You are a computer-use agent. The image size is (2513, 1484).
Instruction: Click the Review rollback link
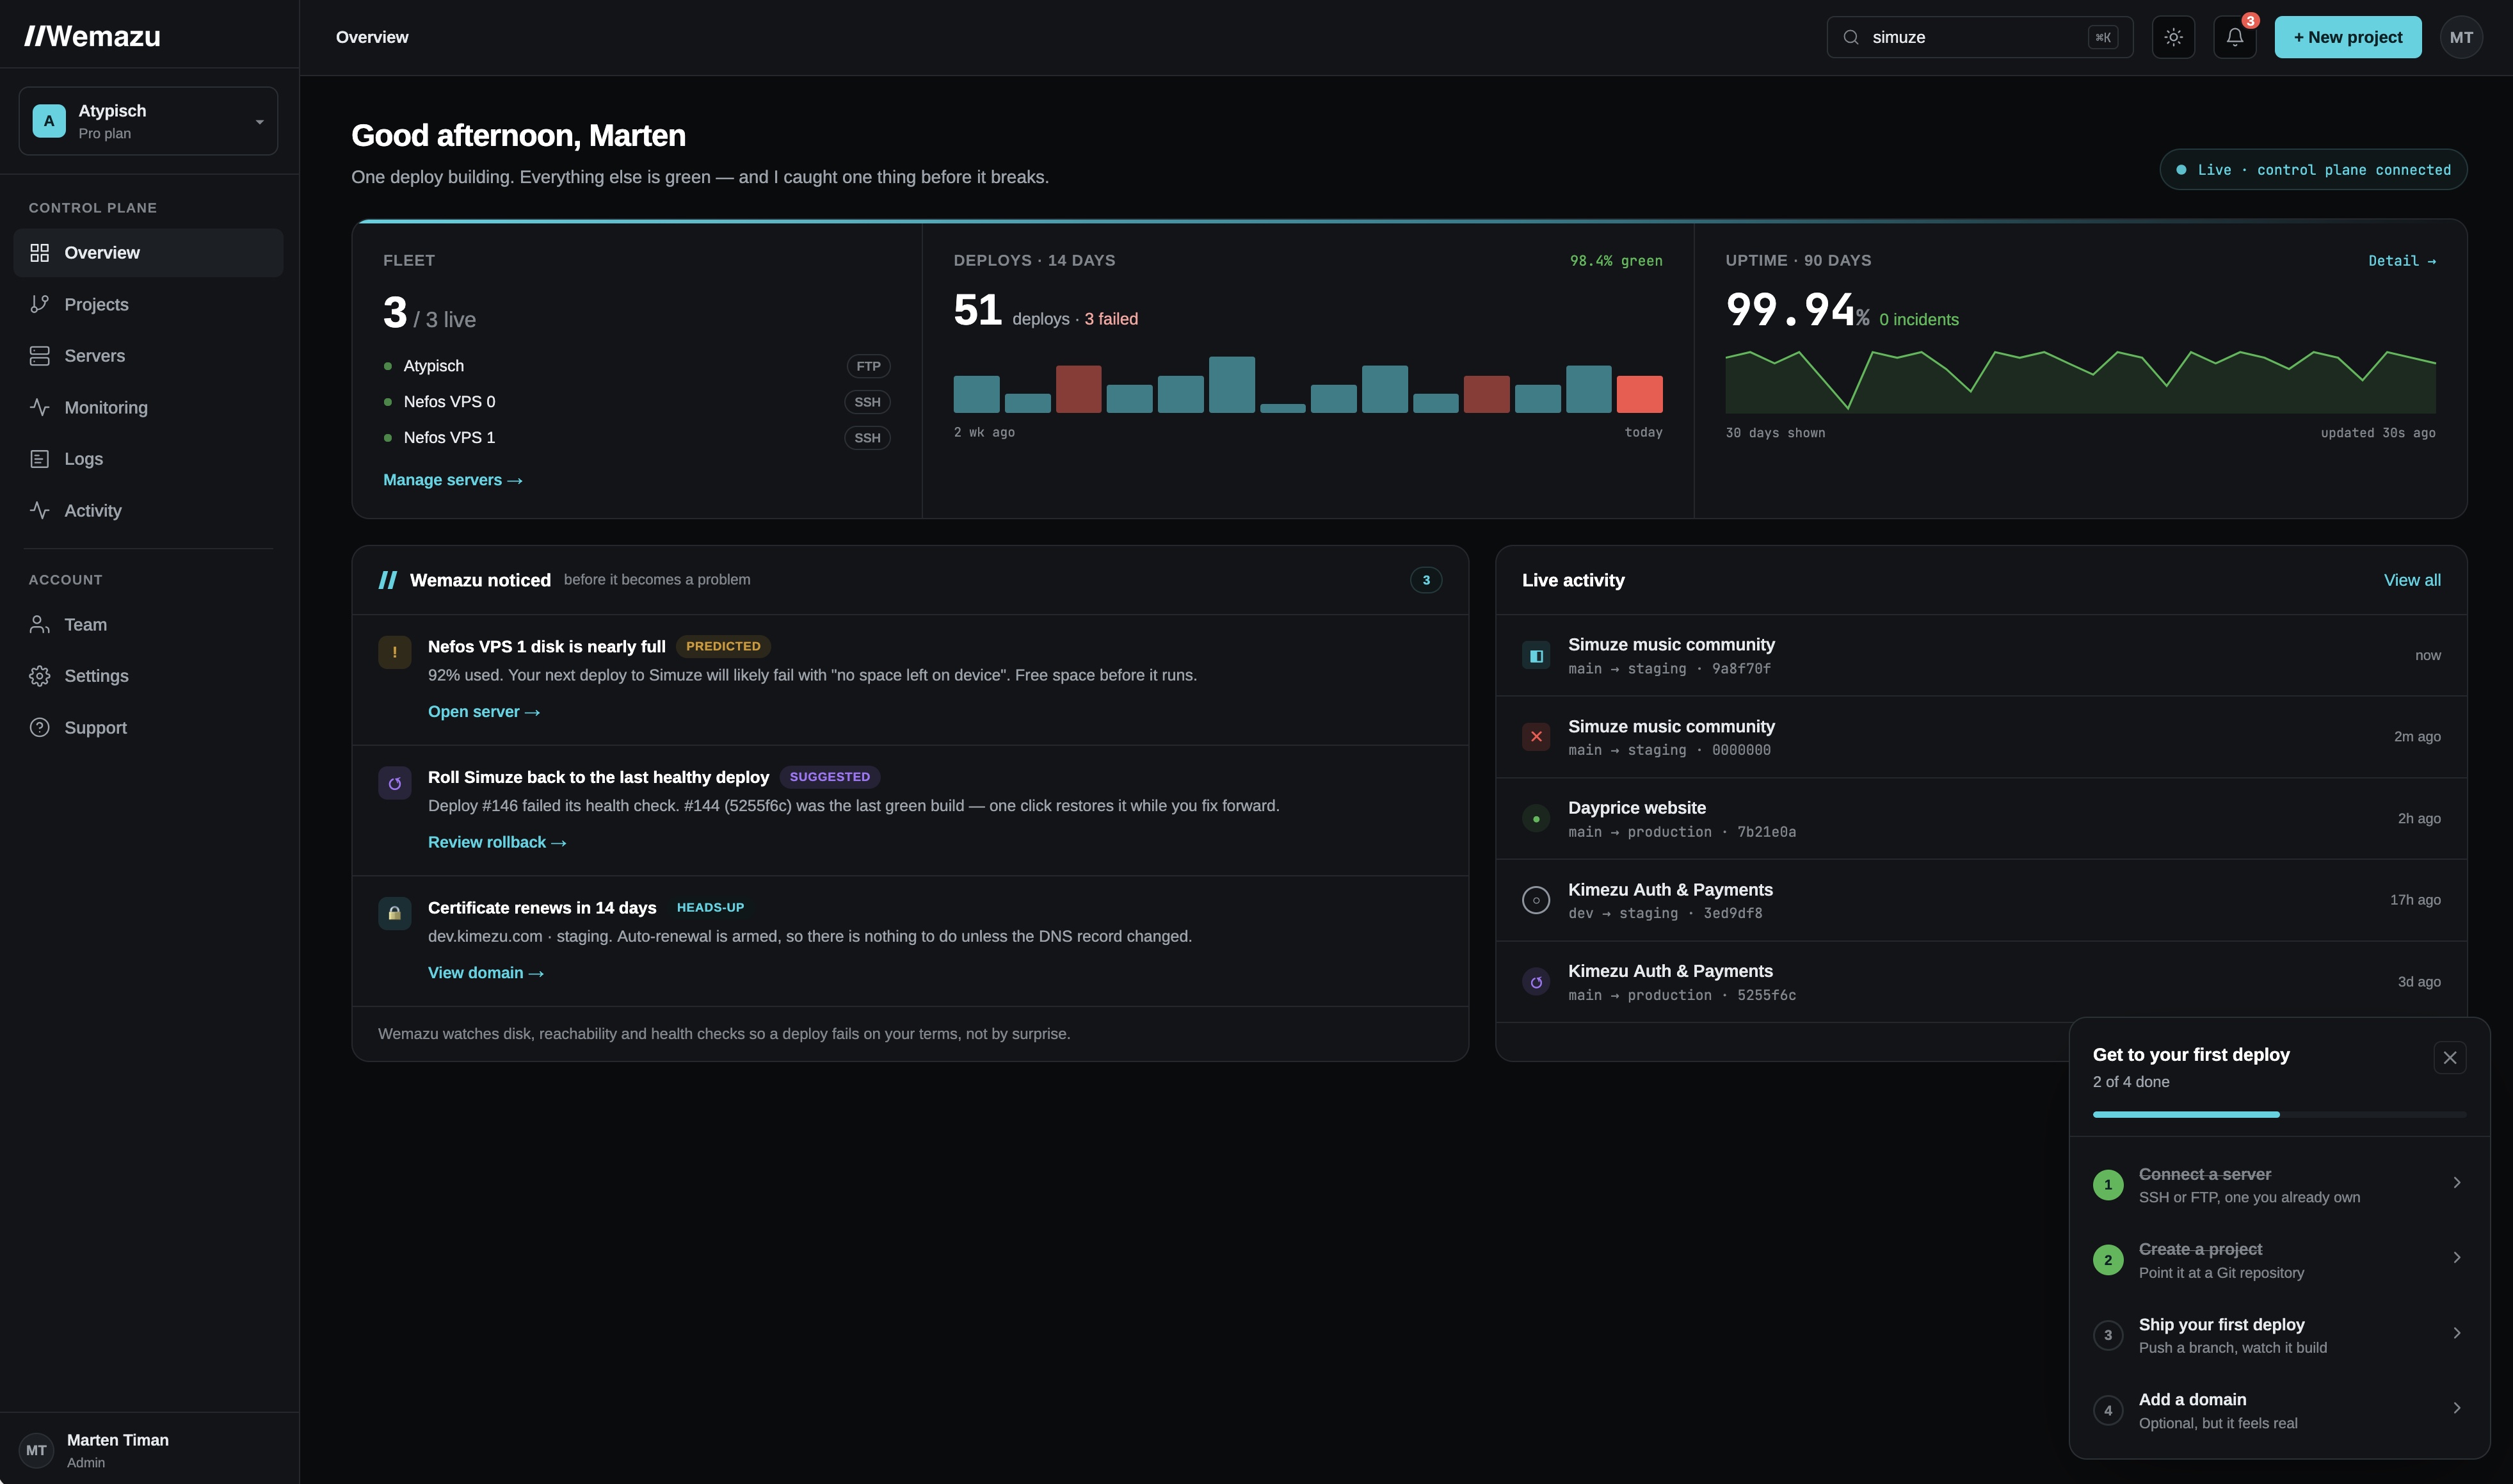point(497,843)
